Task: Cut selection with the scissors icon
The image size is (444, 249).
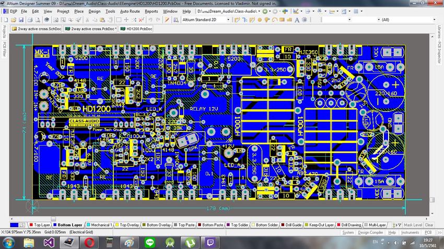Action: (x=88, y=20)
